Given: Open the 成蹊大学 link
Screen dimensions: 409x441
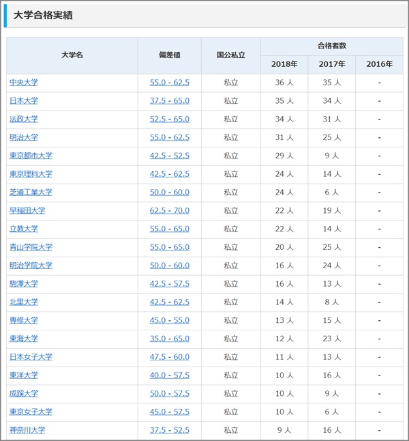Looking at the screenshot, I should (x=24, y=393).
